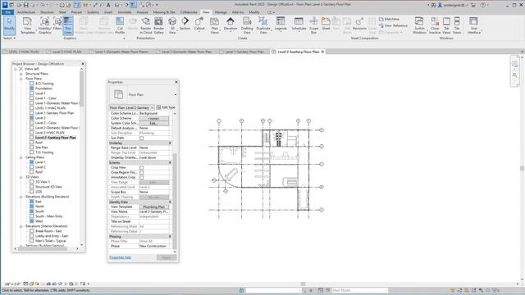Open the Revisions tool
The height and width of the screenshot is (295, 525).
click(x=359, y=24)
